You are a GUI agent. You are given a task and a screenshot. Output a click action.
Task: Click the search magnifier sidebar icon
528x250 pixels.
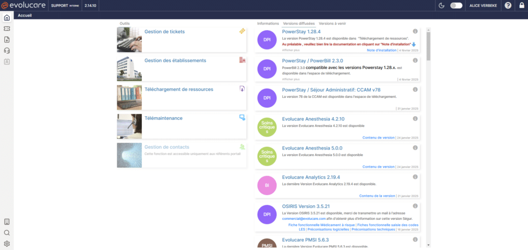(x=6, y=233)
